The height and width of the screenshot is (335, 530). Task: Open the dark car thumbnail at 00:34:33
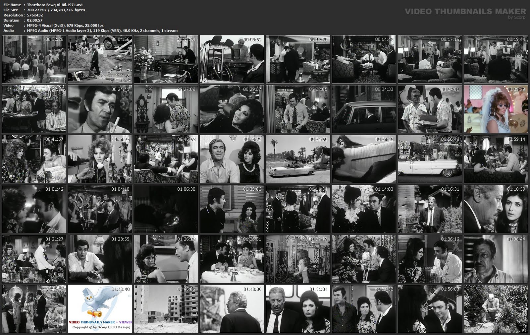(x=364, y=109)
